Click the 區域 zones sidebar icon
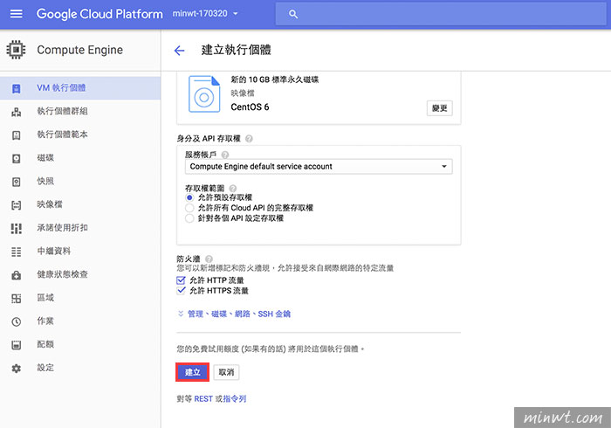Image resolution: width=611 pixels, height=428 pixels. [x=16, y=299]
